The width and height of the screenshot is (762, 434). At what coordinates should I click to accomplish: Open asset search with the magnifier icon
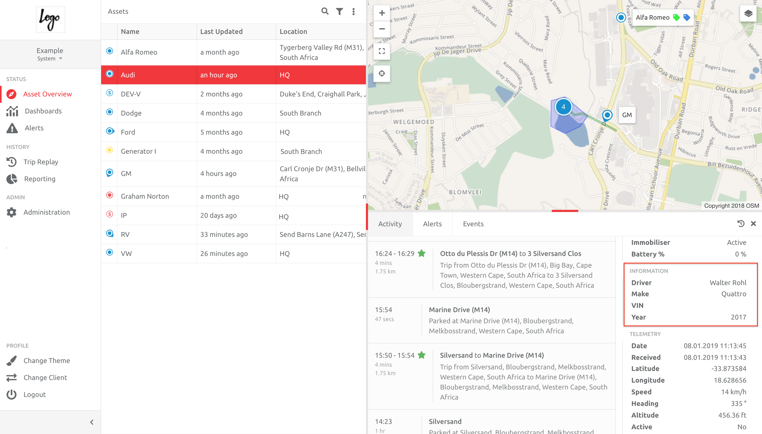[x=325, y=11]
